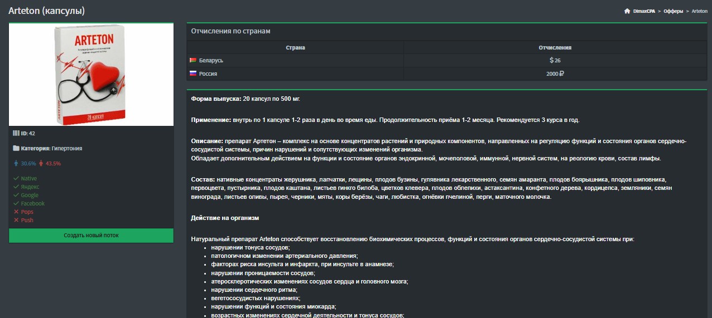Click the Belarus flag icon
Screen dimensions: 712x318
(193, 60)
